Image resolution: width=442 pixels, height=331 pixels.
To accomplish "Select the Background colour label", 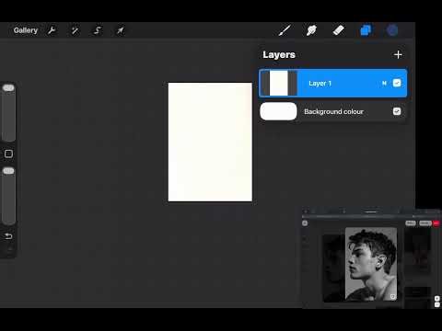I will click(x=333, y=111).
